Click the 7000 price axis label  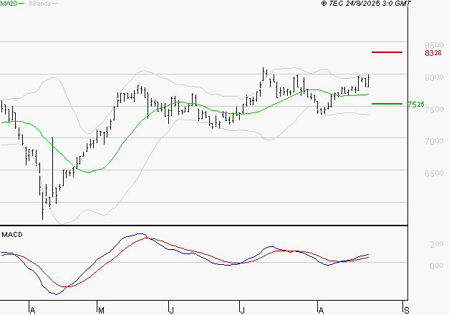[x=433, y=142]
